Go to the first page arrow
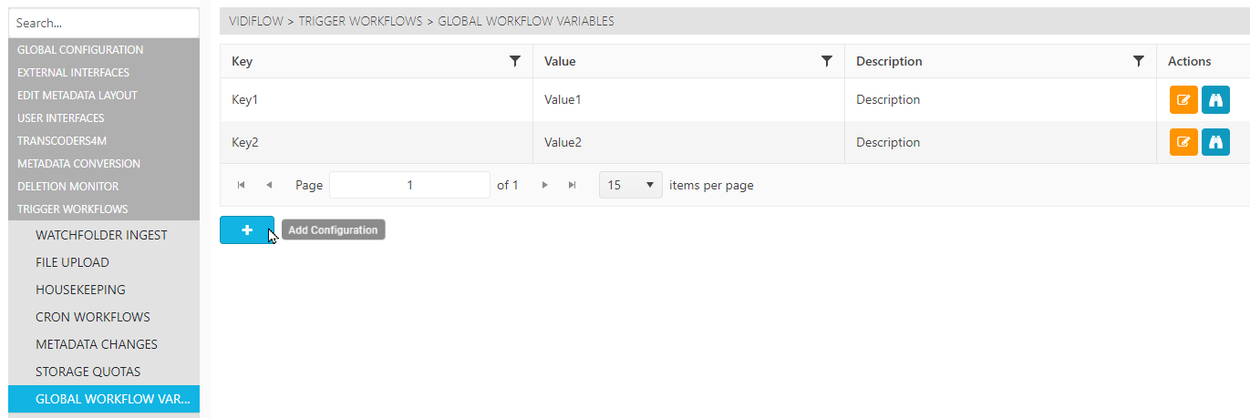Image resolution: width=1250 pixels, height=418 pixels. [242, 185]
